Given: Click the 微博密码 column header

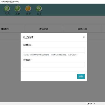Looking at the screenshot, I should coord(44,29).
